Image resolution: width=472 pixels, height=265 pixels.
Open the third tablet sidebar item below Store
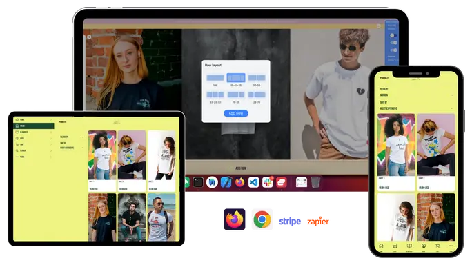pos(34,144)
